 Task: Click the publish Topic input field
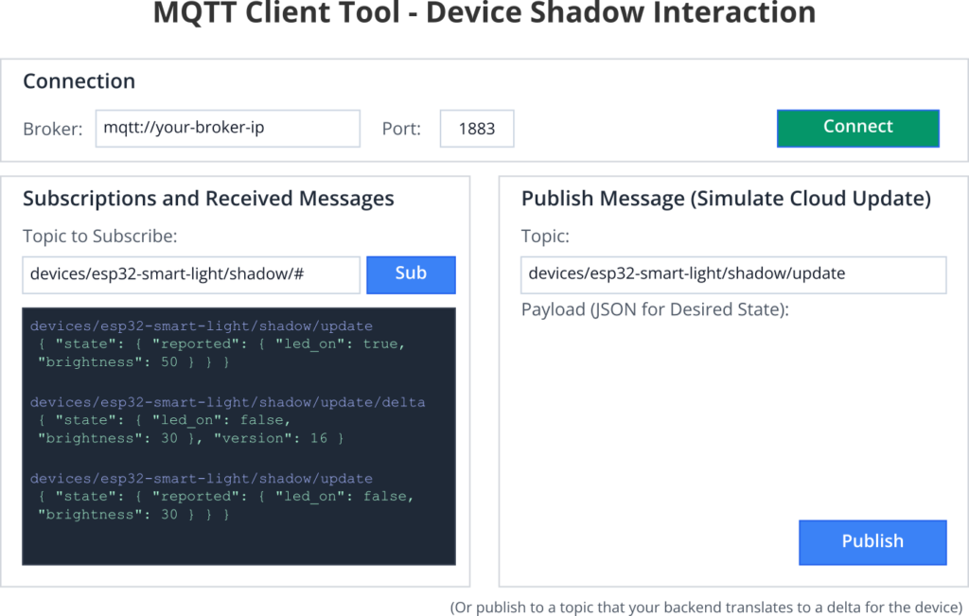click(x=732, y=274)
